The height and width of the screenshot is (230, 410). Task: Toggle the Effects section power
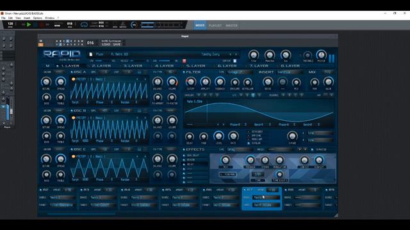184,149
